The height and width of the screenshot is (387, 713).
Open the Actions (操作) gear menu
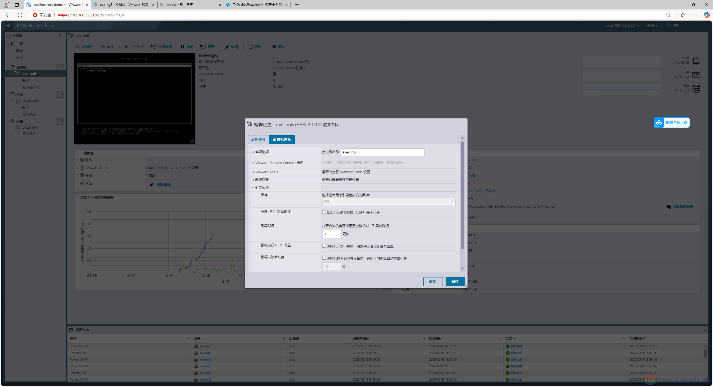point(278,47)
